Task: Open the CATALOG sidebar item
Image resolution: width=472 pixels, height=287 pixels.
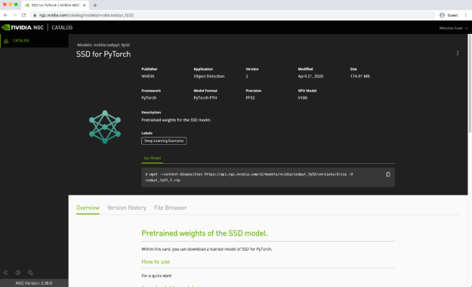Action: coord(34,41)
